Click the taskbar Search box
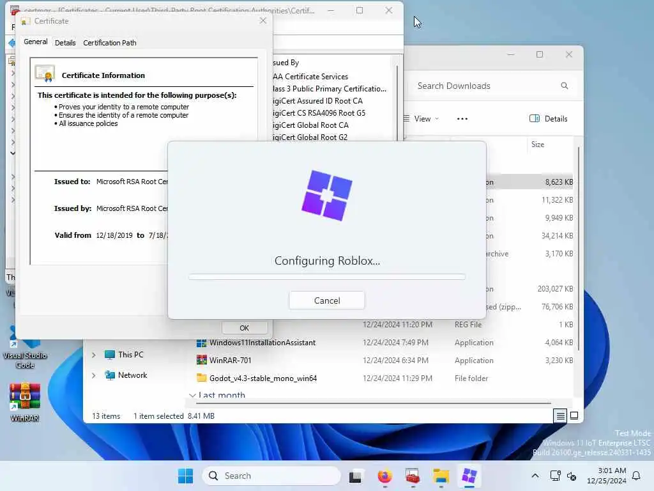This screenshot has height=491, width=654. click(271, 476)
